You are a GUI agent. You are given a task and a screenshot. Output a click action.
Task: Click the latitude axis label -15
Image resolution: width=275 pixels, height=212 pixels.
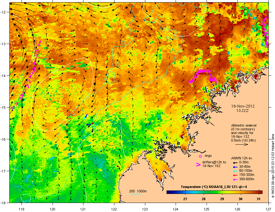3,107
